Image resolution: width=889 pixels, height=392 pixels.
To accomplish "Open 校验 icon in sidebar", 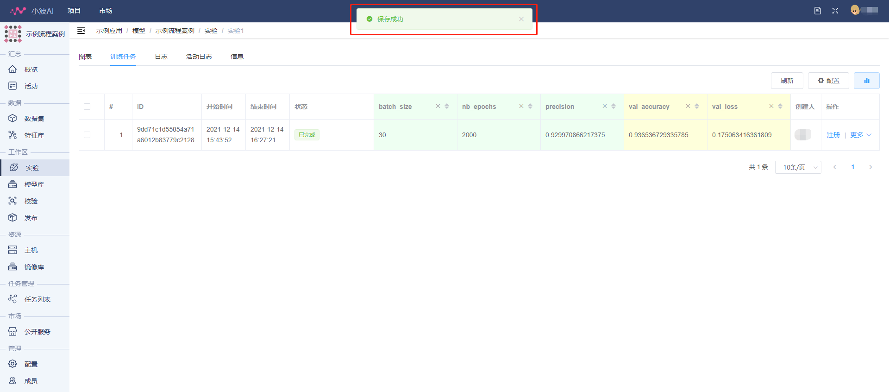I will (13, 201).
